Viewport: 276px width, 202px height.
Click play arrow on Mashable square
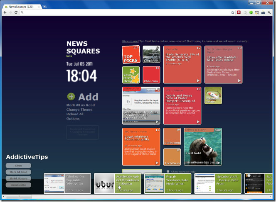[x=198, y=80]
